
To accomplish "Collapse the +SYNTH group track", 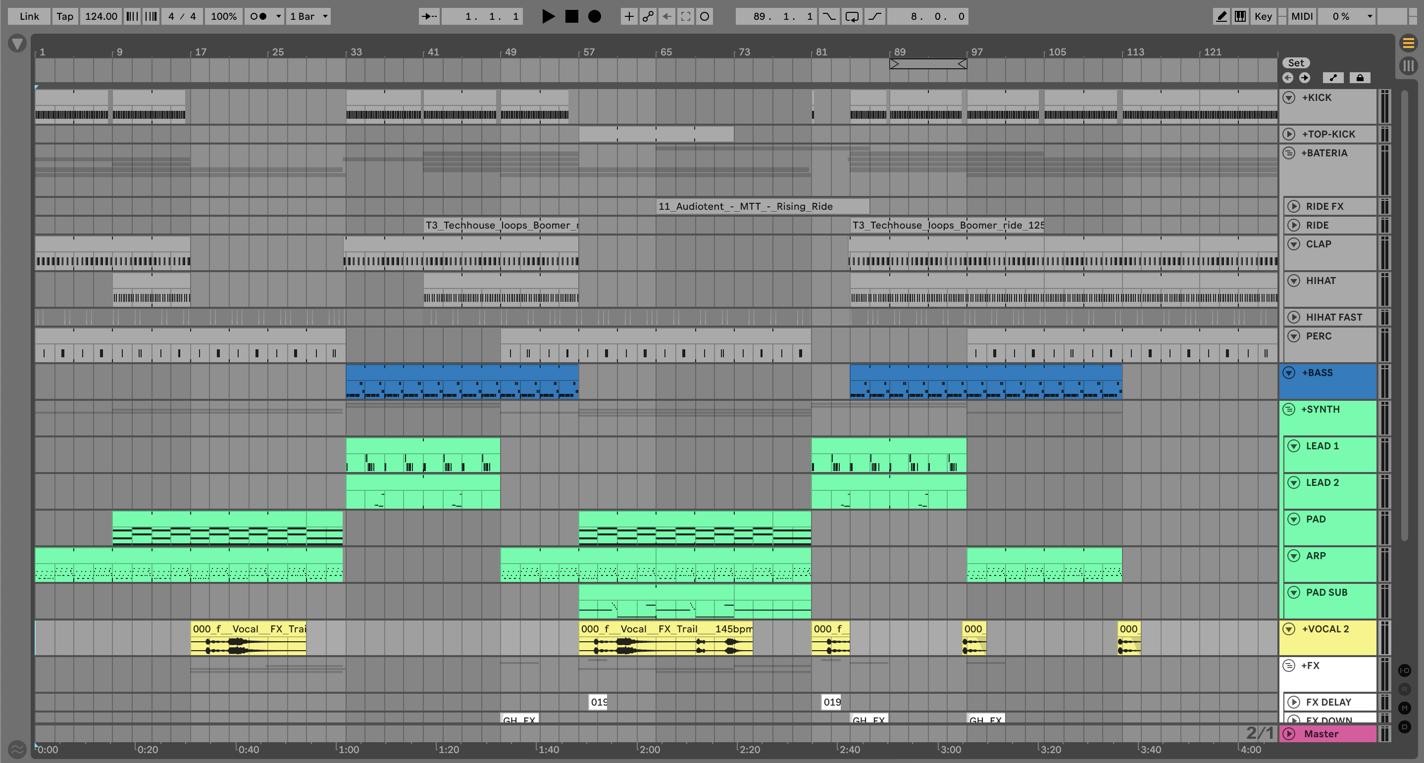I will 1289,409.
